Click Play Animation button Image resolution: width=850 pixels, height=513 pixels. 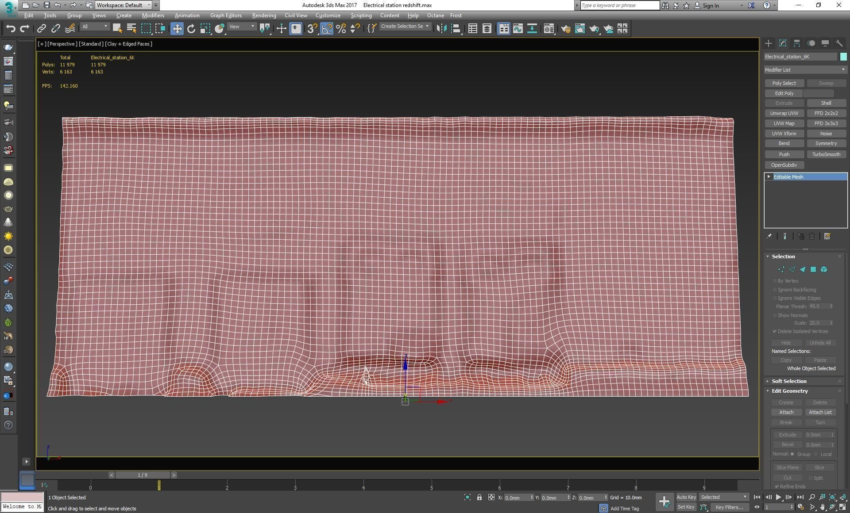point(779,498)
